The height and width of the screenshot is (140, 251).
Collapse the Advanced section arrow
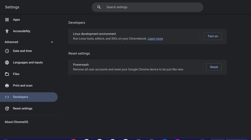[52, 42]
